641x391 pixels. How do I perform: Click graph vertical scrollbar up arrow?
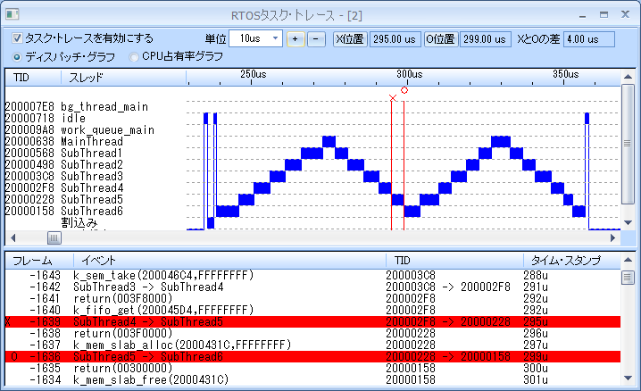pos(628,91)
